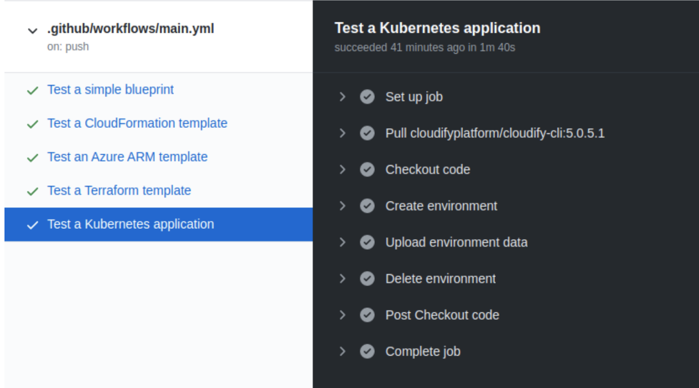This screenshot has height=388, width=699.
Task: Click the 'Post Checkout code' step label
Action: tap(442, 315)
